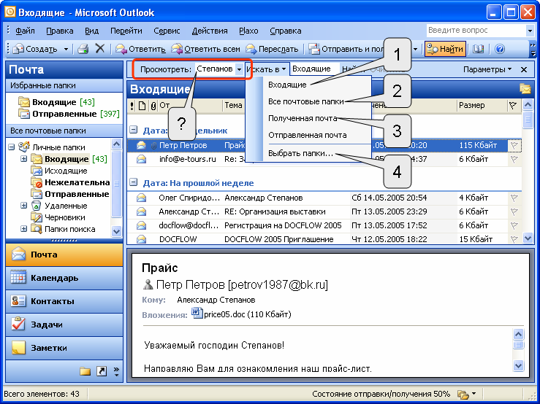Image resolution: width=540 pixels, height=404 pixels.
Task: Open the Правка menu
Action: (60, 31)
